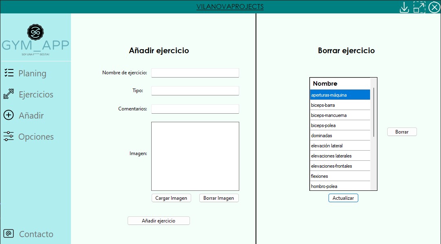Pick the flexiones row
441x244 pixels.
coord(340,176)
